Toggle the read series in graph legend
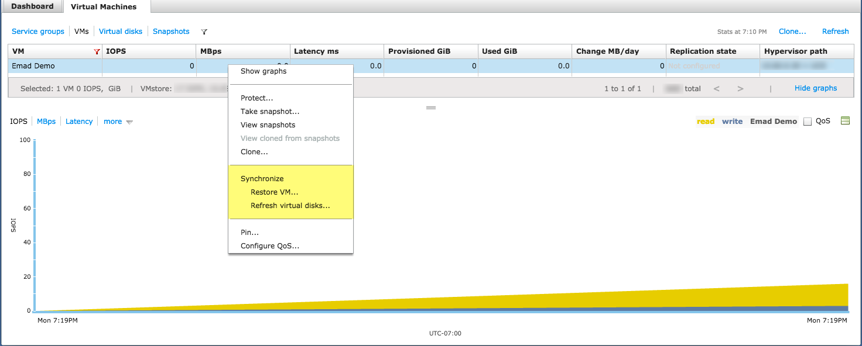This screenshot has width=862, height=346. click(705, 122)
